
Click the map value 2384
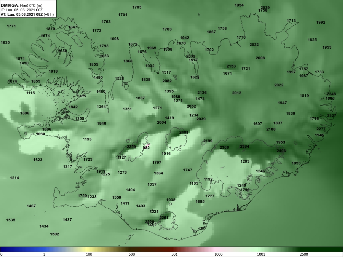point(245,146)
